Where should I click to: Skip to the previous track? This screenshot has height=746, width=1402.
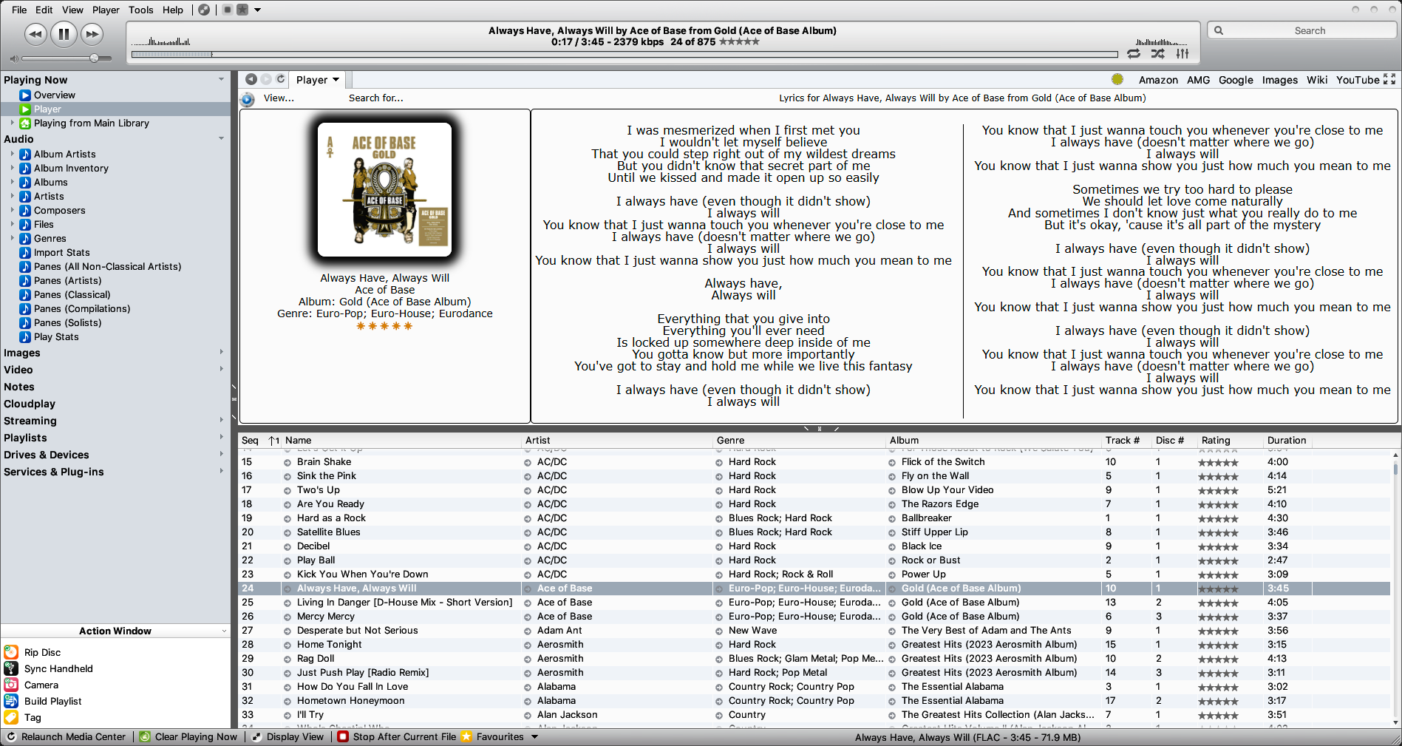point(35,34)
